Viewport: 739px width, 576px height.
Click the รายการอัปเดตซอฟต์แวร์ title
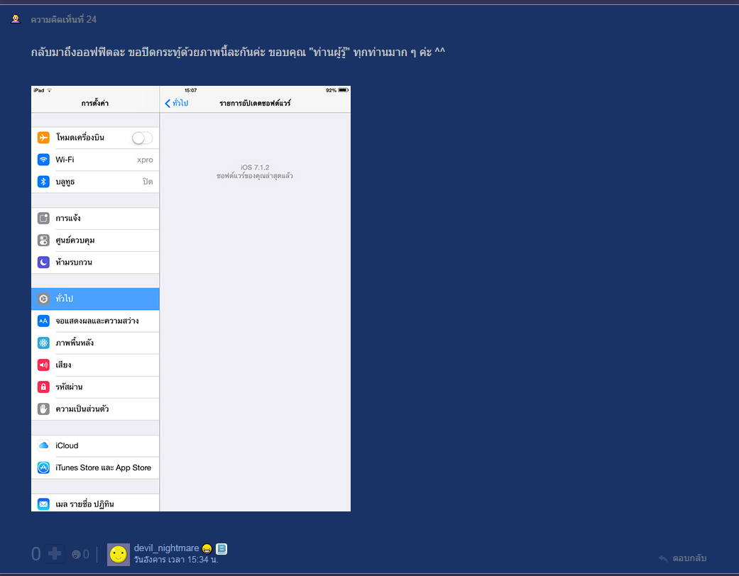[255, 103]
